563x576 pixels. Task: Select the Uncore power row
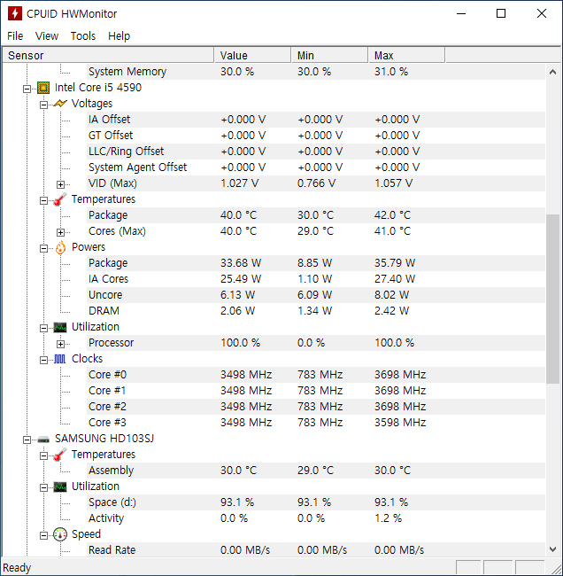[x=316, y=294]
